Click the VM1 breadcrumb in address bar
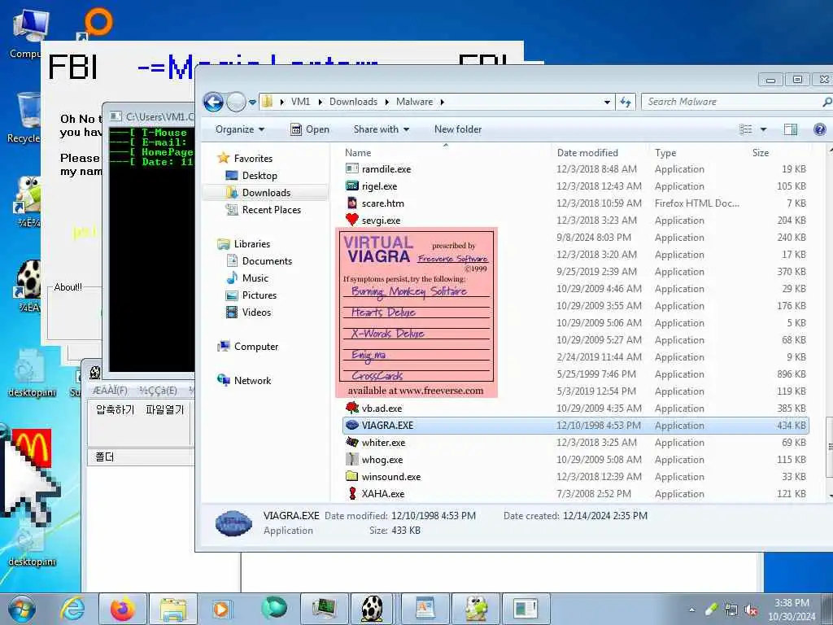833x625 pixels. [x=300, y=102]
